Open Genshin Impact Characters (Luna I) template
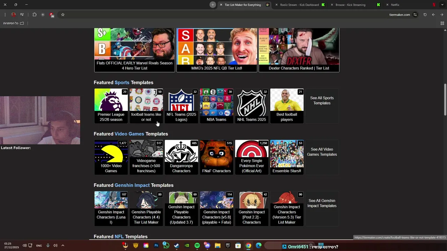This screenshot has height=251, width=447. point(111,208)
